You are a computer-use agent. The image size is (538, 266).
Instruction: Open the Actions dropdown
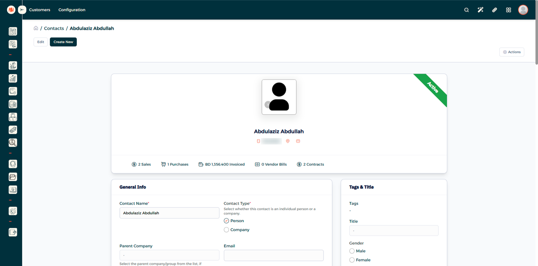pos(511,52)
